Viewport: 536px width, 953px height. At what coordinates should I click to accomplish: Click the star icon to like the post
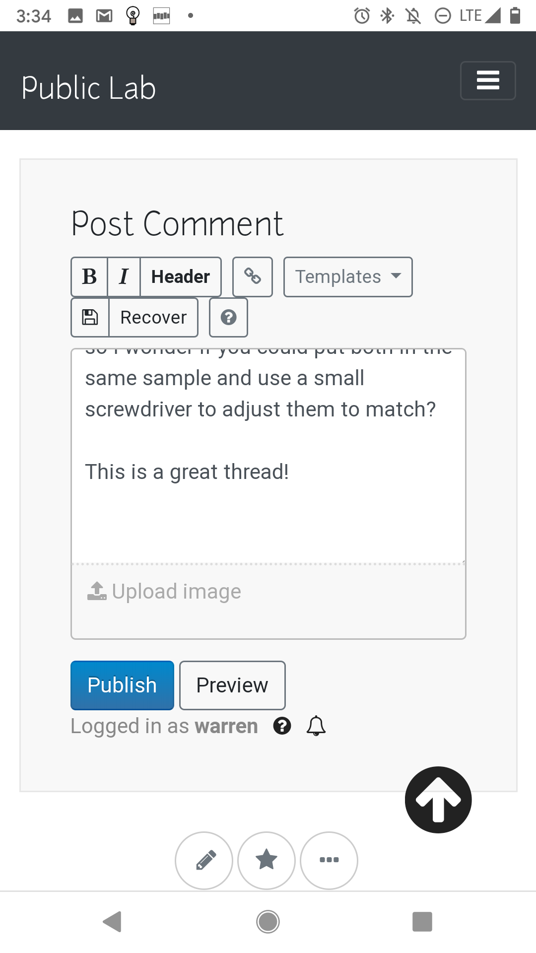[266, 861]
